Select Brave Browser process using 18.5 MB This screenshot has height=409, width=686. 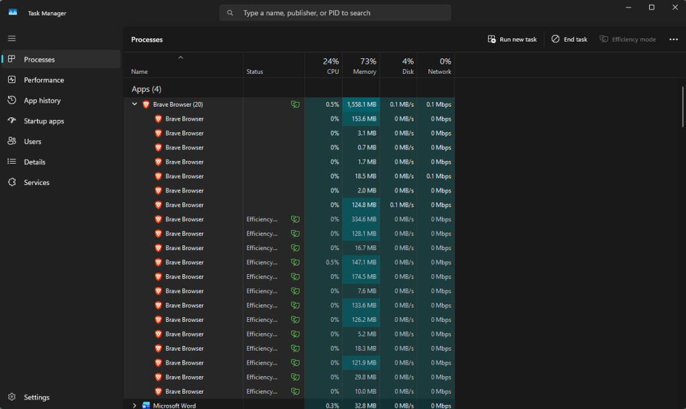pos(289,176)
